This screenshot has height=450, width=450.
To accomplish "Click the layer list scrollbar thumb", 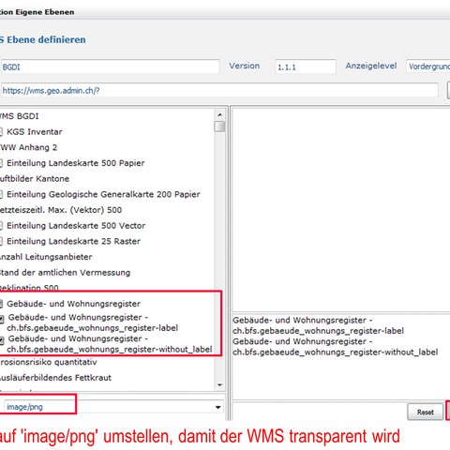I will pos(219,127).
